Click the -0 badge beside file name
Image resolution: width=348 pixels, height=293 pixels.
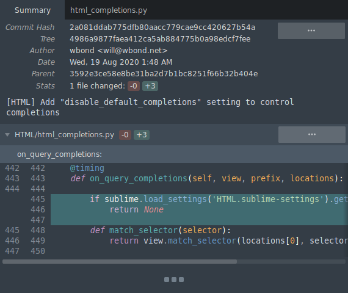[125, 135]
